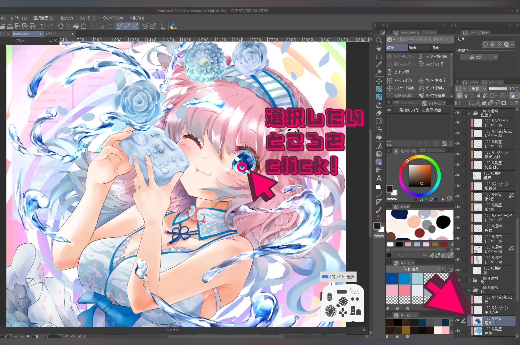Click 上下反転 in quick access
The height and width of the screenshot is (345, 520).
[x=398, y=72]
